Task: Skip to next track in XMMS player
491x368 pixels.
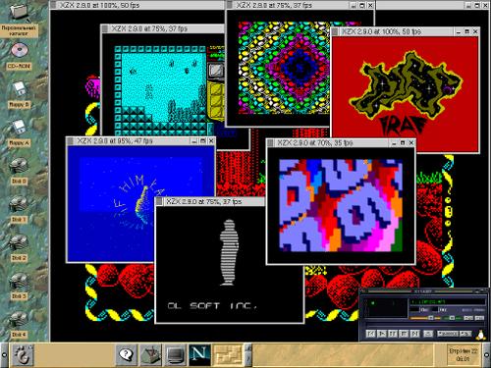Action: [414, 334]
